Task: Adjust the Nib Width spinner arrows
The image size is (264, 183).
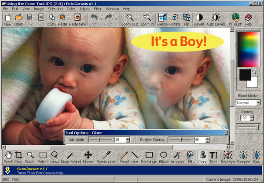Action: [x=128, y=139]
